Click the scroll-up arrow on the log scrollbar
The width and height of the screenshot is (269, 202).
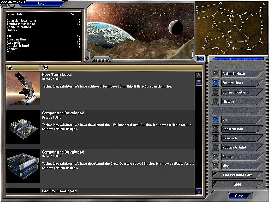tap(198, 74)
